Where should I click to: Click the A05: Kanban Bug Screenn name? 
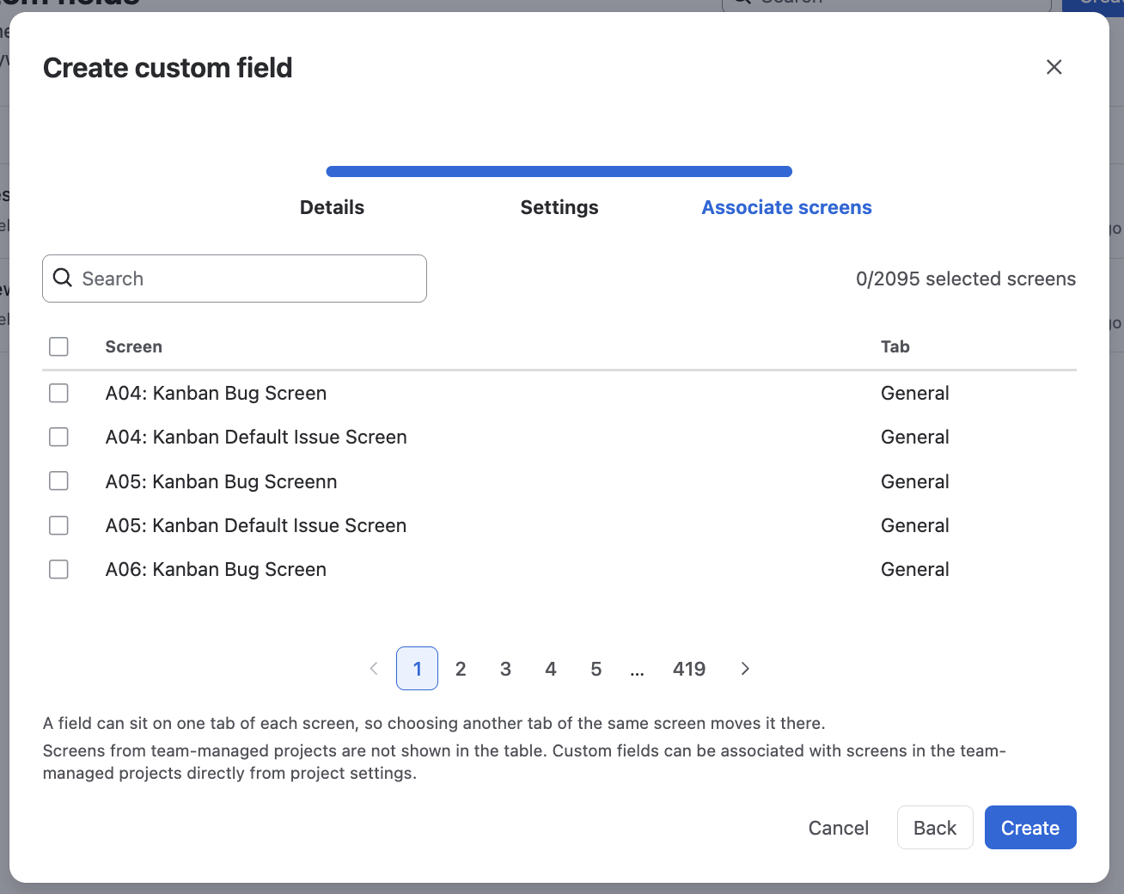(x=221, y=481)
